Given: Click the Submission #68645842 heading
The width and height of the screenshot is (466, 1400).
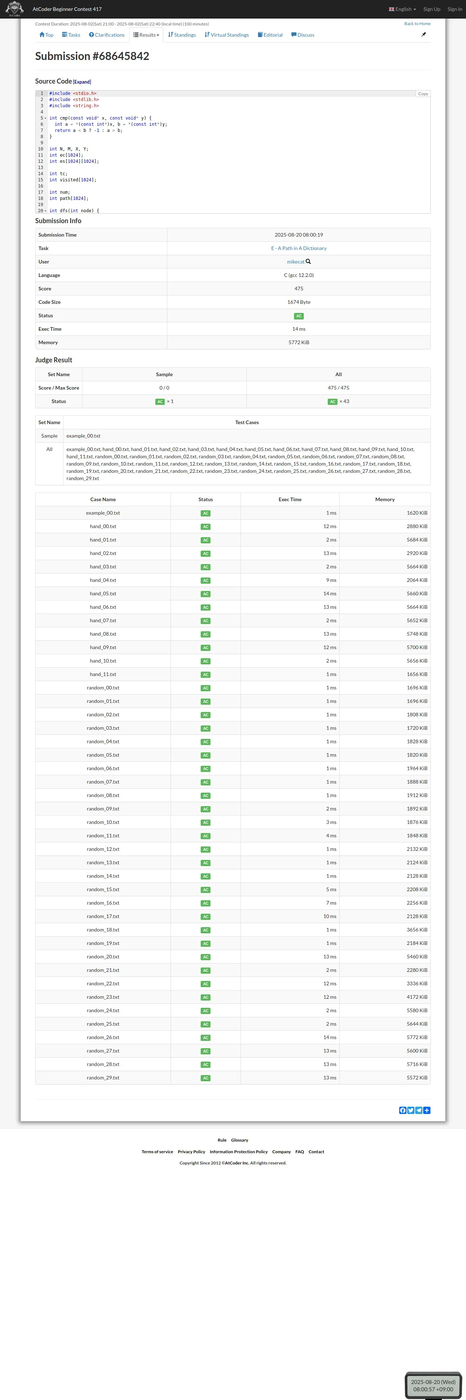Looking at the screenshot, I should click(92, 56).
